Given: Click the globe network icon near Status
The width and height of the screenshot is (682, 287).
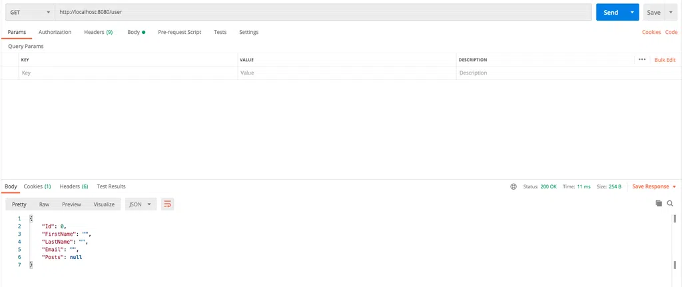Looking at the screenshot, I should click(x=513, y=186).
